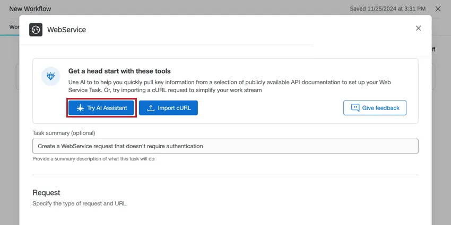
Task: Click the upload arrow icon on Import cURL
Action: point(151,108)
